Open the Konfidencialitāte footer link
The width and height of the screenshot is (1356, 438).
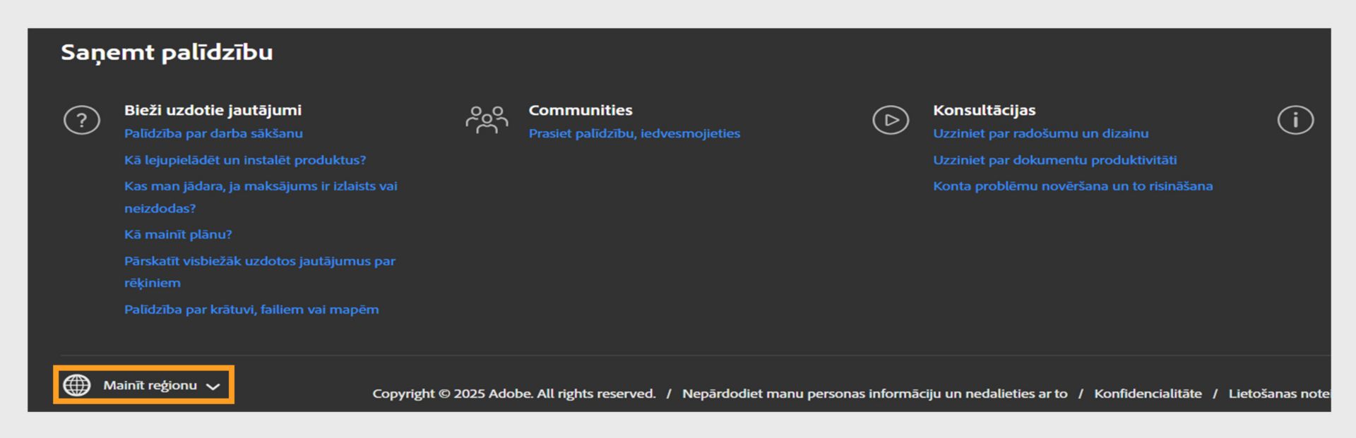1148,394
